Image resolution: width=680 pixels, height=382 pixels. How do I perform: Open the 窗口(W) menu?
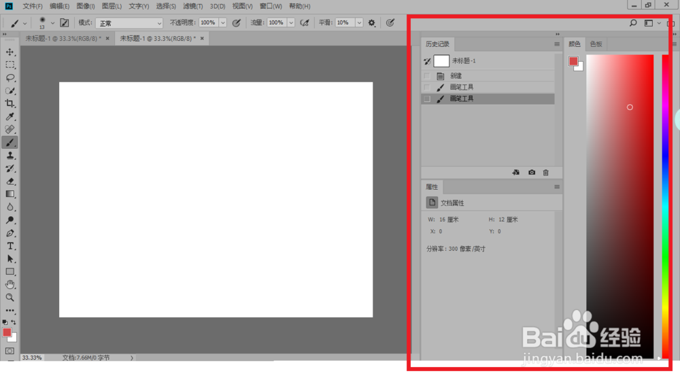271,6
